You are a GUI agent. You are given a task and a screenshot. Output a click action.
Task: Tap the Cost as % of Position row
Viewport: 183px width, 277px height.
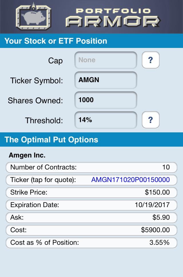click(x=91, y=243)
